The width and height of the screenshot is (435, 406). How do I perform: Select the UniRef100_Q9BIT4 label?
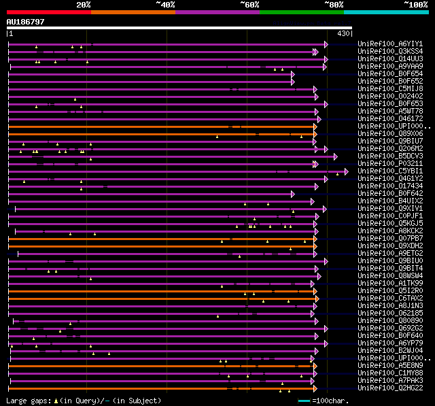click(x=390, y=269)
